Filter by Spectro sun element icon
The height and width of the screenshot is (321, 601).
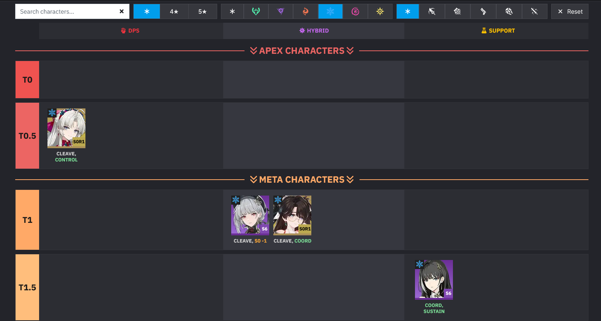380,11
